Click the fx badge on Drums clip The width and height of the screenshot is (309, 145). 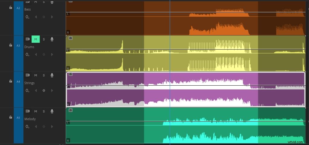[70, 38]
